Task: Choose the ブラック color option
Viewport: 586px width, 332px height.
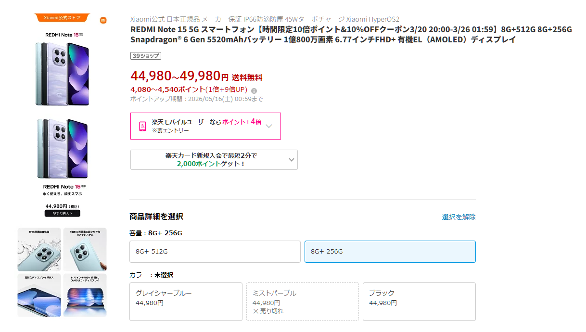Action: (x=419, y=301)
